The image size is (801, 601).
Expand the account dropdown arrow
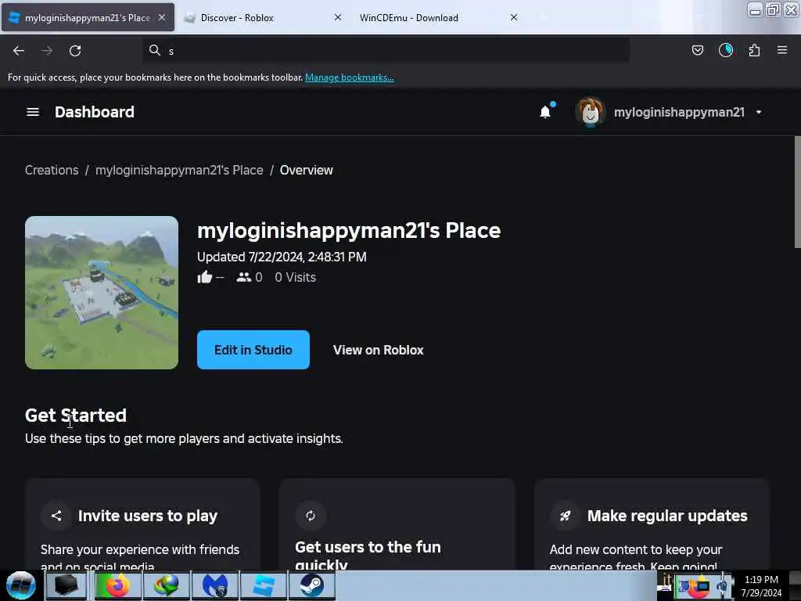[759, 113]
